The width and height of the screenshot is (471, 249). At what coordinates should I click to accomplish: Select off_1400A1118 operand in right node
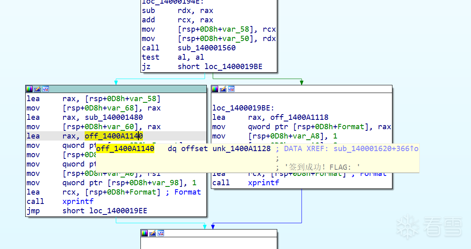(300, 117)
